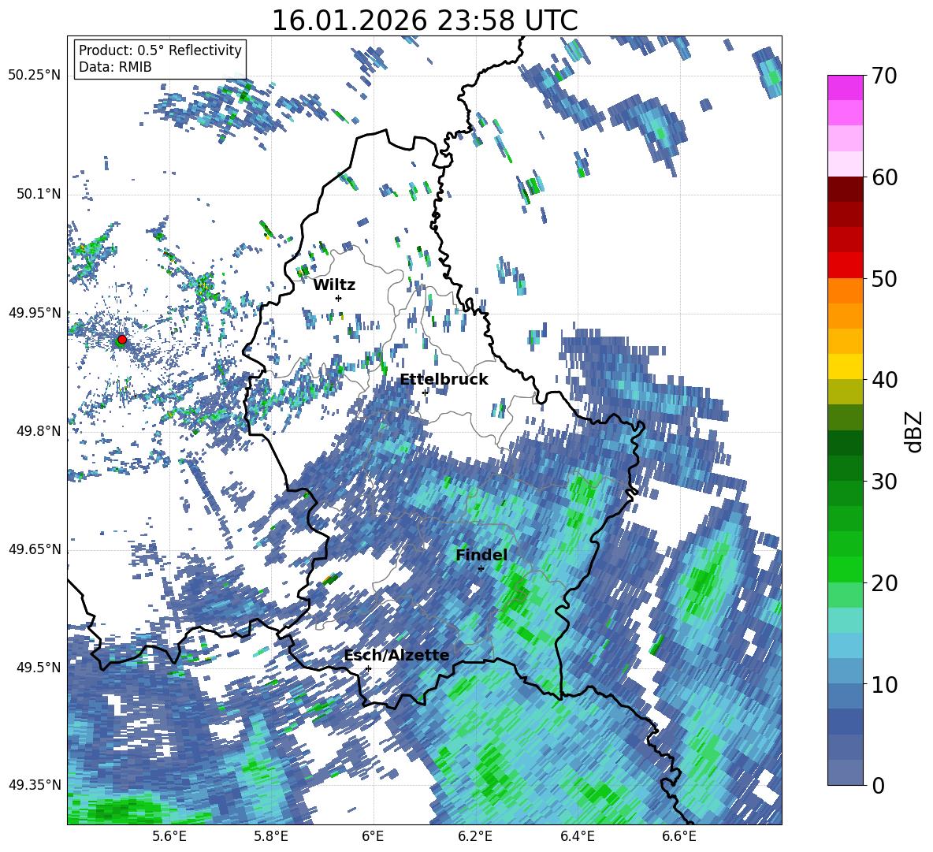Click the 50 dBZ colorbar tick label
The height and width of the screenshot is (852, 933).
point(884,278)
